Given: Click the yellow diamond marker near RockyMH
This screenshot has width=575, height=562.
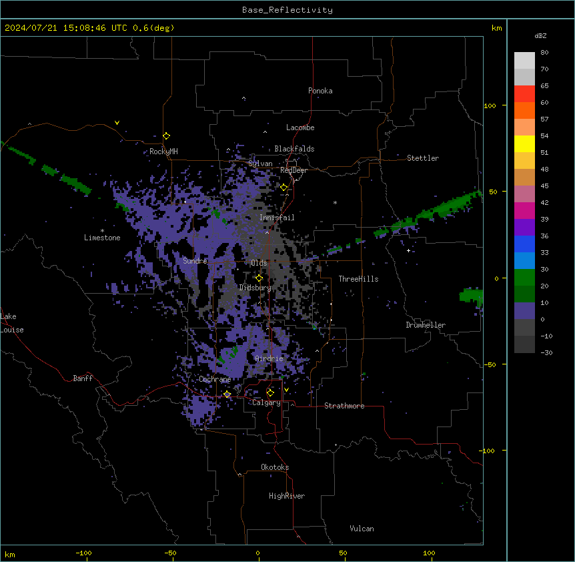Looking at the screenshot, I should (x=167, y=136).
